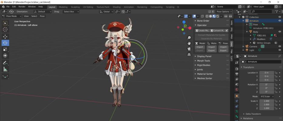Lock Location X transform
Viewport: 283px width, 121px height.
point(276,73)
